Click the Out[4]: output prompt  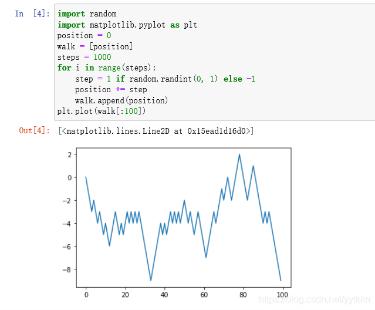(35, 130)
